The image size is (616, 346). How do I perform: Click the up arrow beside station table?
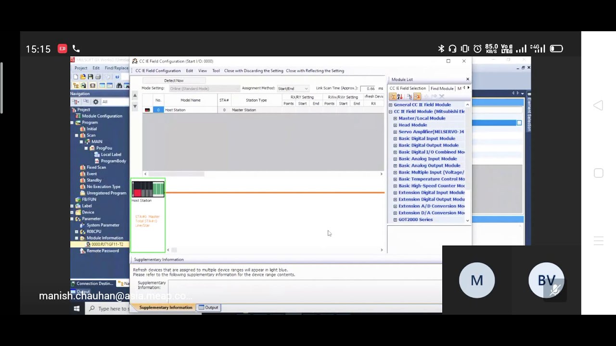135,96
